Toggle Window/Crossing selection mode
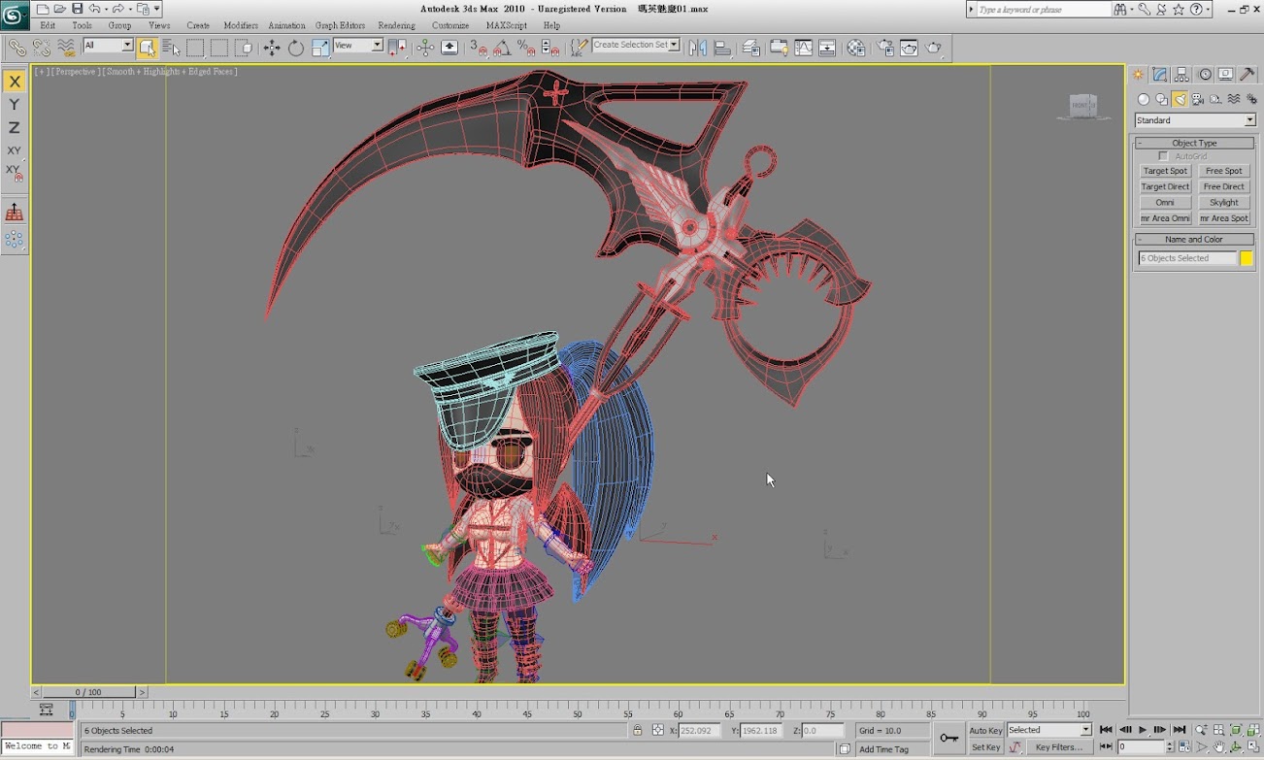 pos(244,47)
